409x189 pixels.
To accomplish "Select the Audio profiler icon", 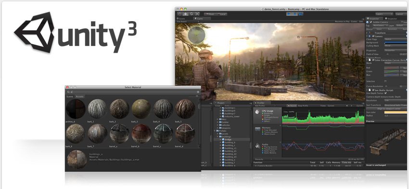I will [258, 145].
